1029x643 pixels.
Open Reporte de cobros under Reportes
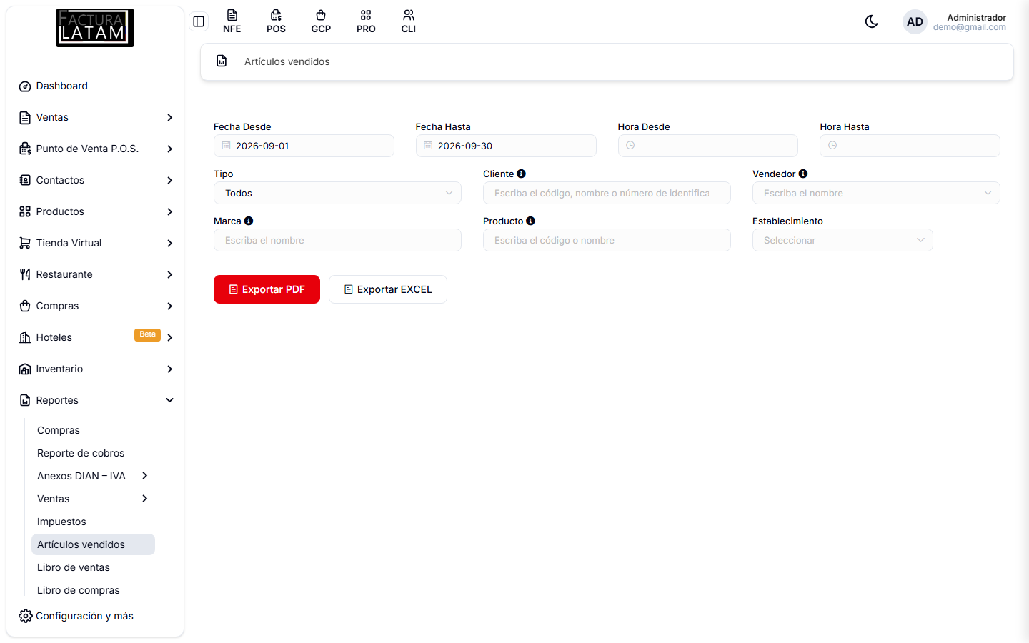tap(93, 453)
